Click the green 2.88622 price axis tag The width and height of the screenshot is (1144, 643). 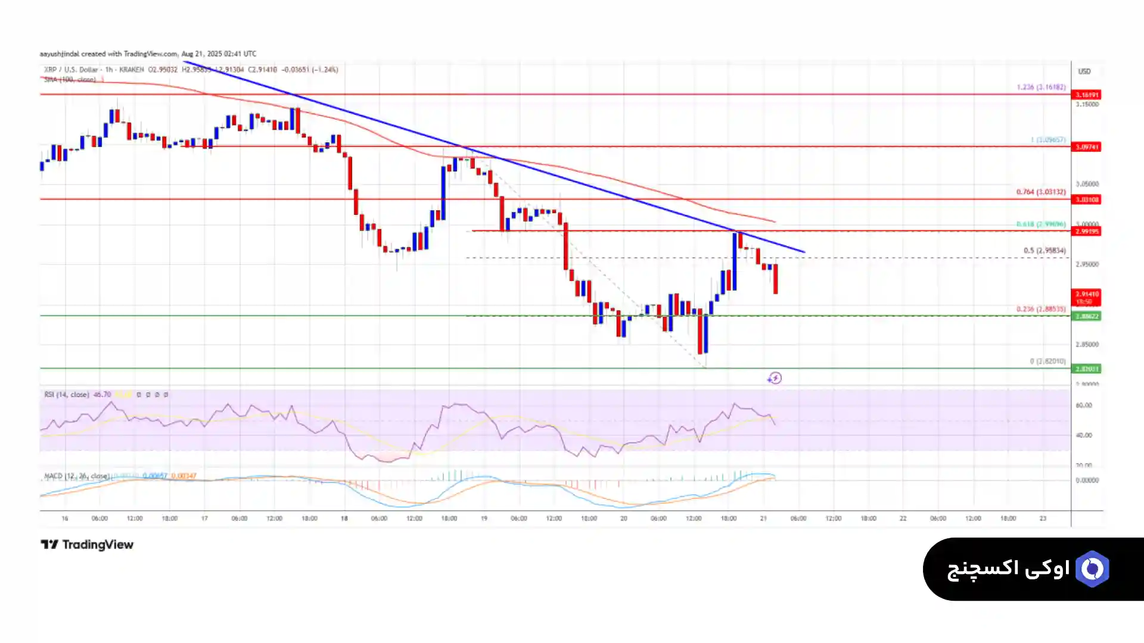1086,317
